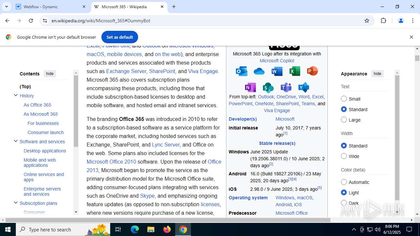Open the Skype article link
This screenshot has height=236, width=420.
147,196
